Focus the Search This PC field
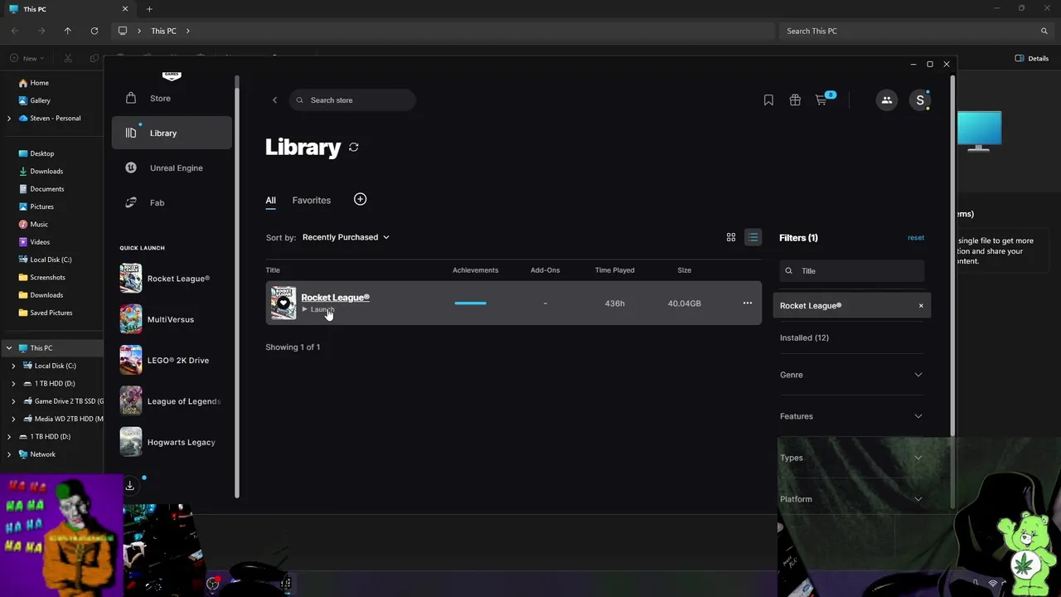 (916, 31)
